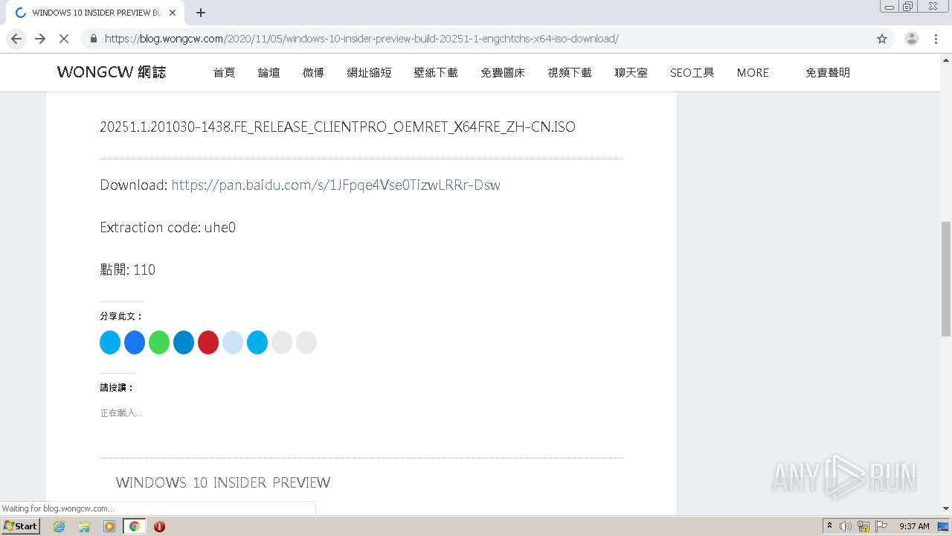This screenshot has width=952, height=536.
Task: Open the 論壇 menu item
Action: tap(268, 72)
